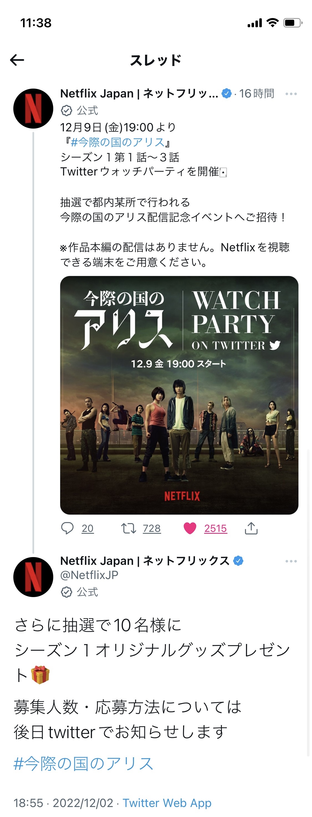Tap the 公式 official label badge in reply

coord(80,592)
